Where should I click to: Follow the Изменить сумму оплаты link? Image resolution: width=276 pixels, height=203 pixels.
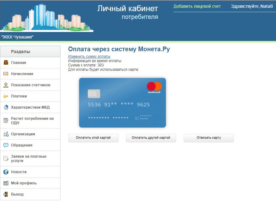(x=89, y=56)
